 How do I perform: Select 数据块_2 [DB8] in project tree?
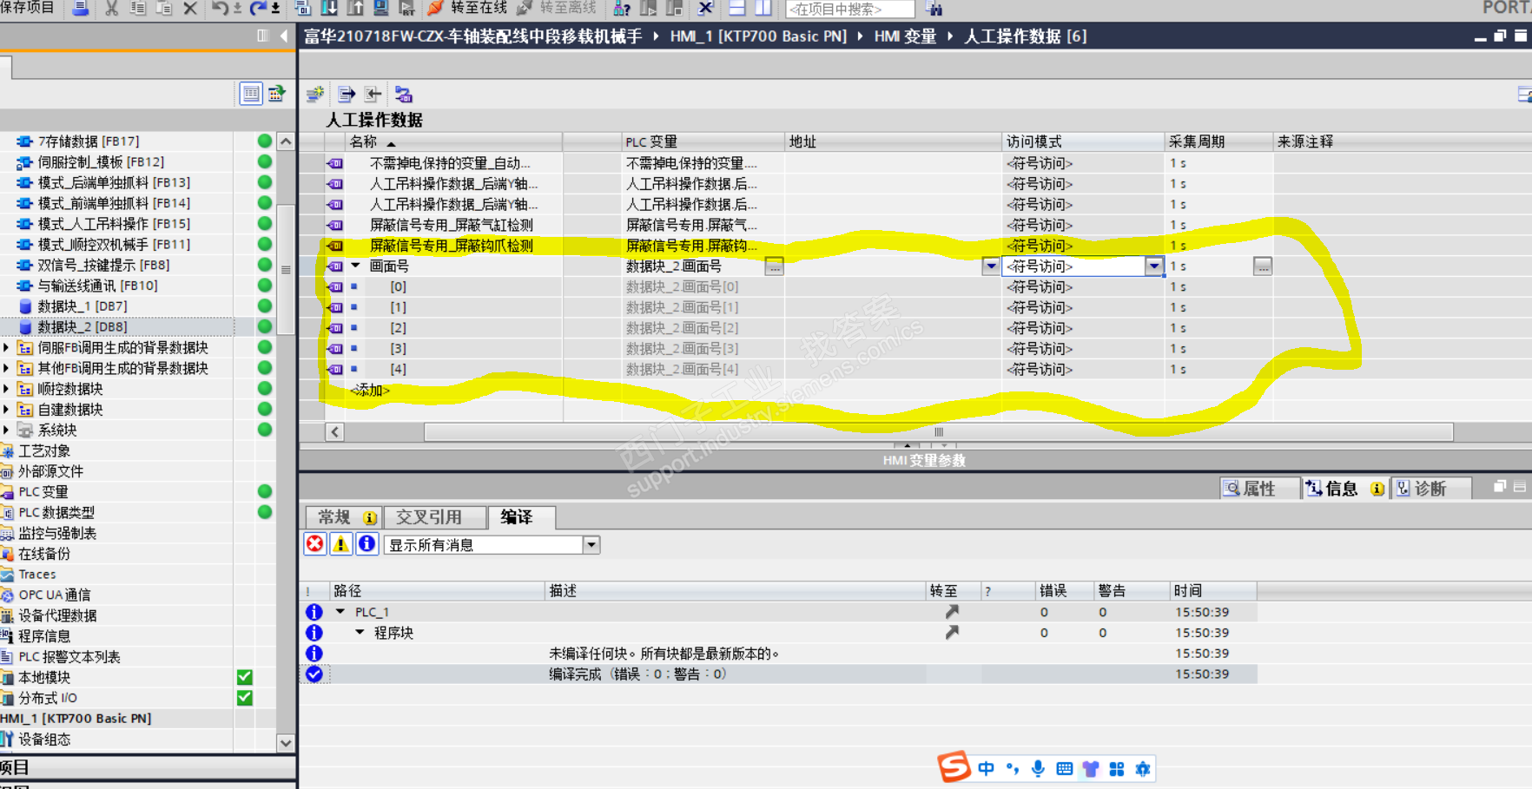[x=83, y=326]
